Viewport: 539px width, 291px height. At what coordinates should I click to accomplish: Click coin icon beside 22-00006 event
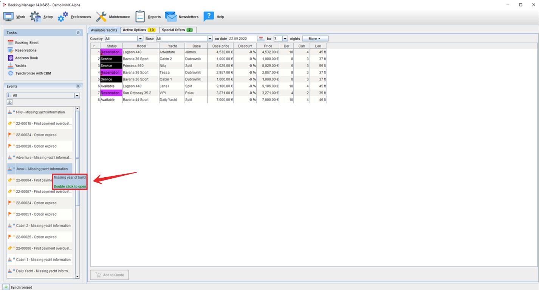click(x=10, y=248)
